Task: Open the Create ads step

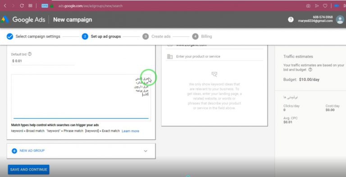Action: pyautogui.click(x=161, y=36)
